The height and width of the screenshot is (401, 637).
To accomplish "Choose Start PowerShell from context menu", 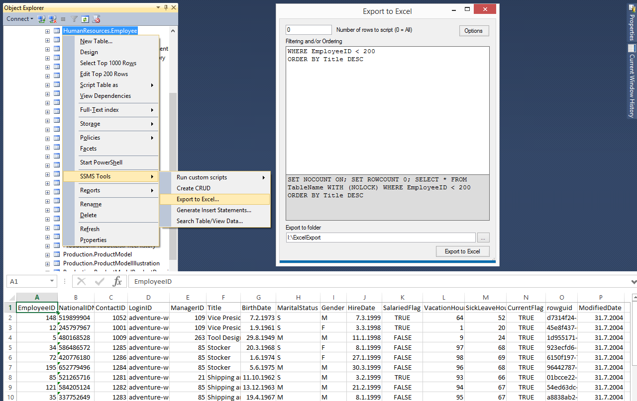I will [111, 162].
